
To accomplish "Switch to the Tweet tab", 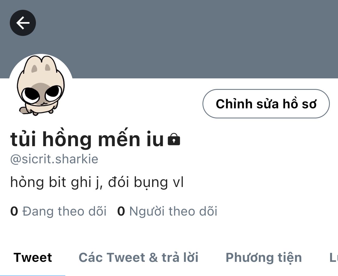I will pos(33,257).
